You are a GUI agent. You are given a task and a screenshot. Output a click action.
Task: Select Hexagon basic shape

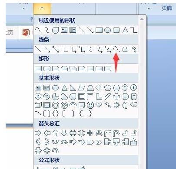pyautogui.click(x=116, y=88)
